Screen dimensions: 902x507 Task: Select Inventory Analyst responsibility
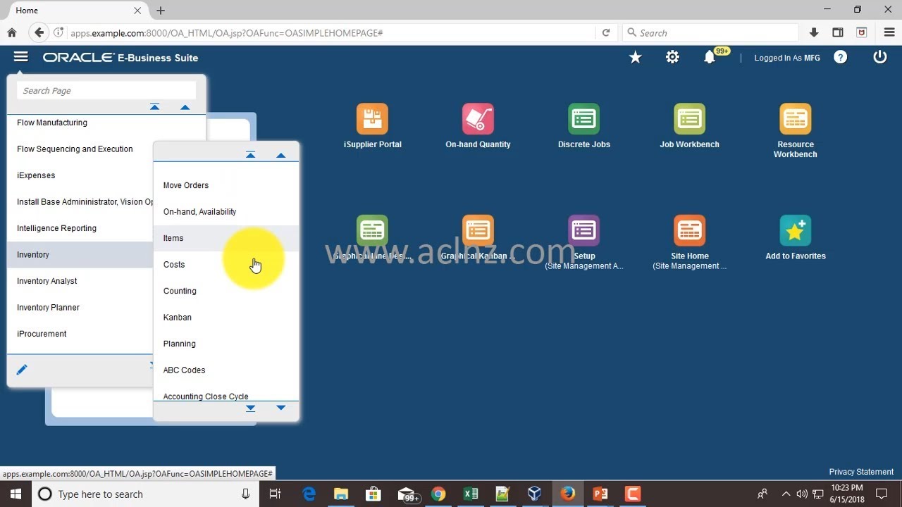click(x=47, y=281)
